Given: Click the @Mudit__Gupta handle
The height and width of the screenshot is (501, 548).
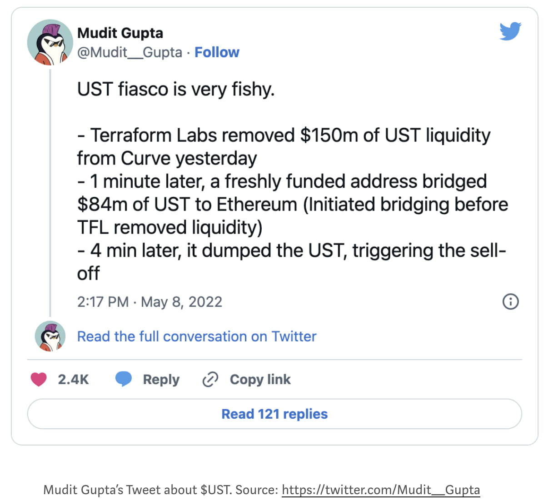Looking at the screenshot, I should click(x=130, y=52).
